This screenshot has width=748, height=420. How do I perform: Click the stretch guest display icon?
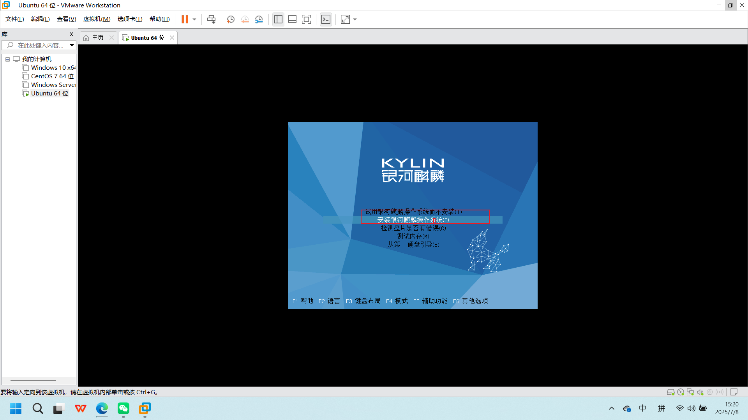pyautogui.click(x=345, y=19)
